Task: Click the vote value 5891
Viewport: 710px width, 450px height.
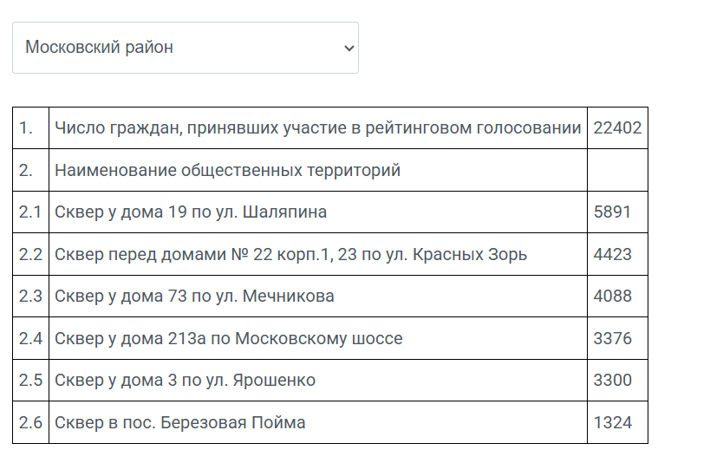Action: [612, 212]
